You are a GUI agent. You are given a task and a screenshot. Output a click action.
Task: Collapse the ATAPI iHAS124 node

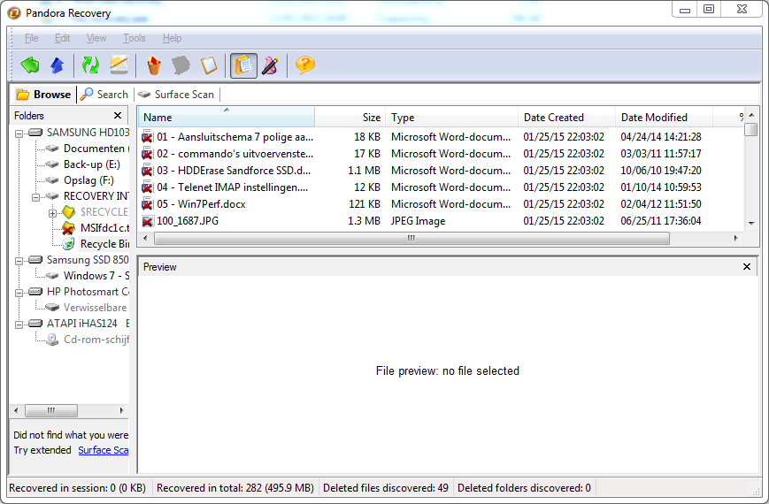[x=19, y=325]
